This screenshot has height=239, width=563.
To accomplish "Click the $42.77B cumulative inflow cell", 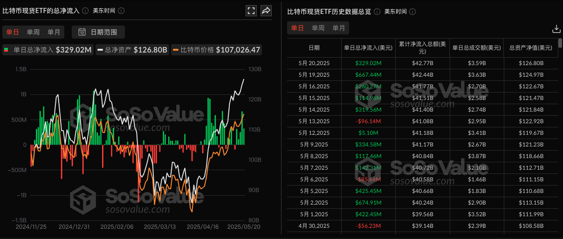I will tap(422, 63).
